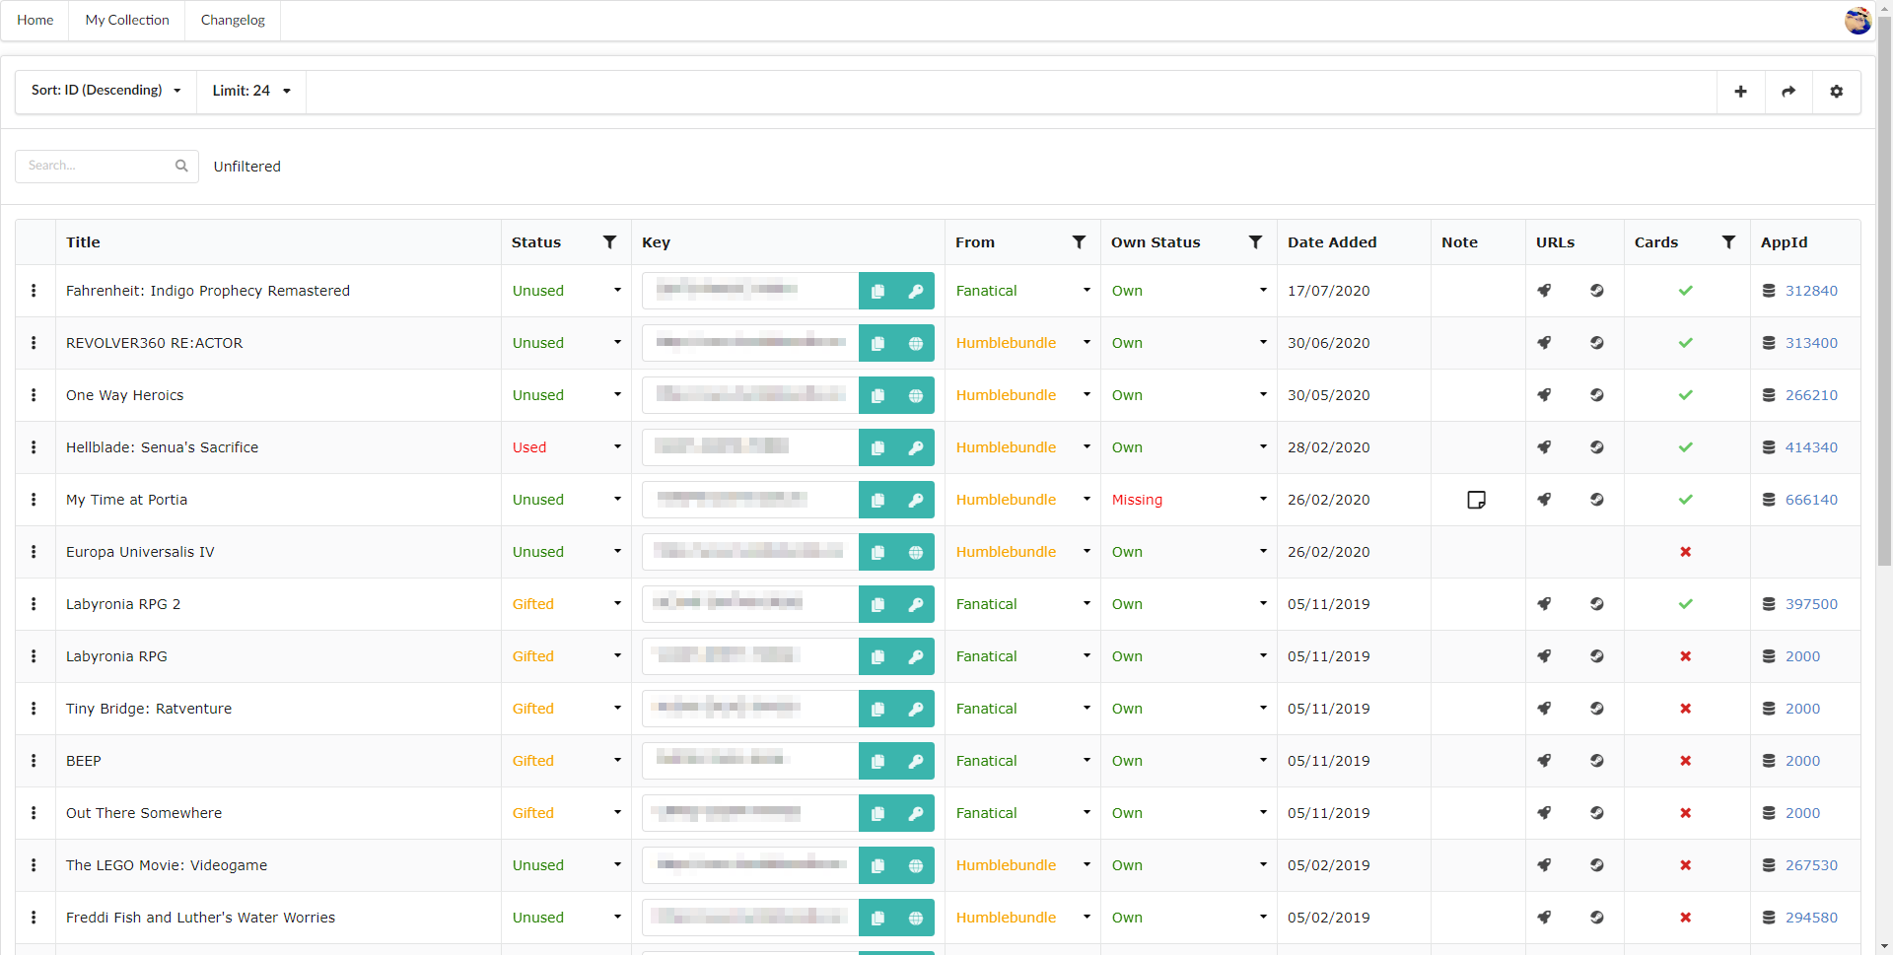This screenshot has width=1893, height=955.
Task: Filter the Status column
Action: click(x=609, y=242)
